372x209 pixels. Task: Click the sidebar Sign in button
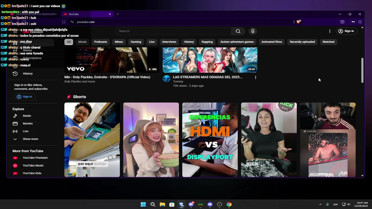pyautogui.click(x=24, y=97)
